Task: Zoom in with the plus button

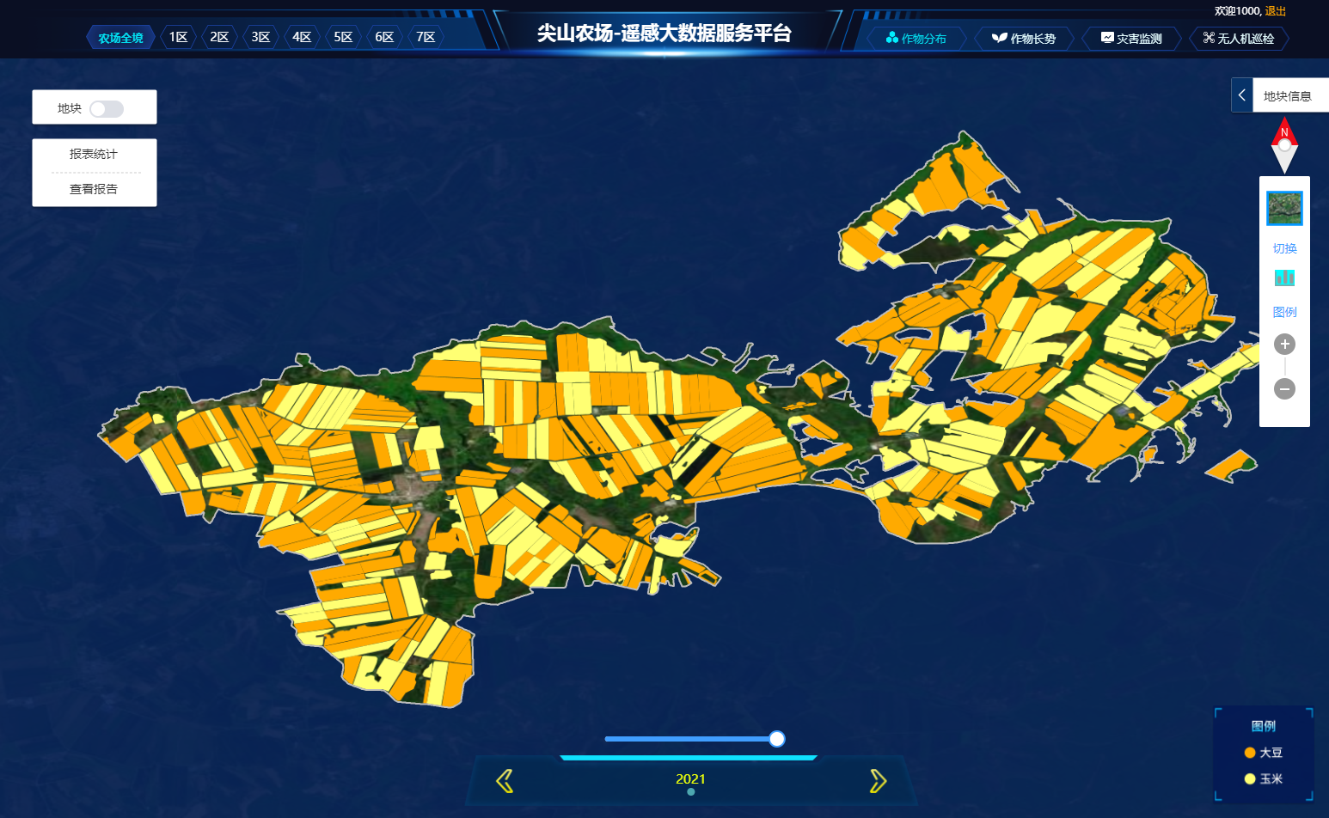Action: tap(1284, 345)
